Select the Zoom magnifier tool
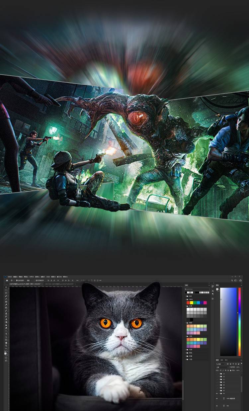Image resolution: width=249 pixels, height=411 pixels. coord(6,346)
